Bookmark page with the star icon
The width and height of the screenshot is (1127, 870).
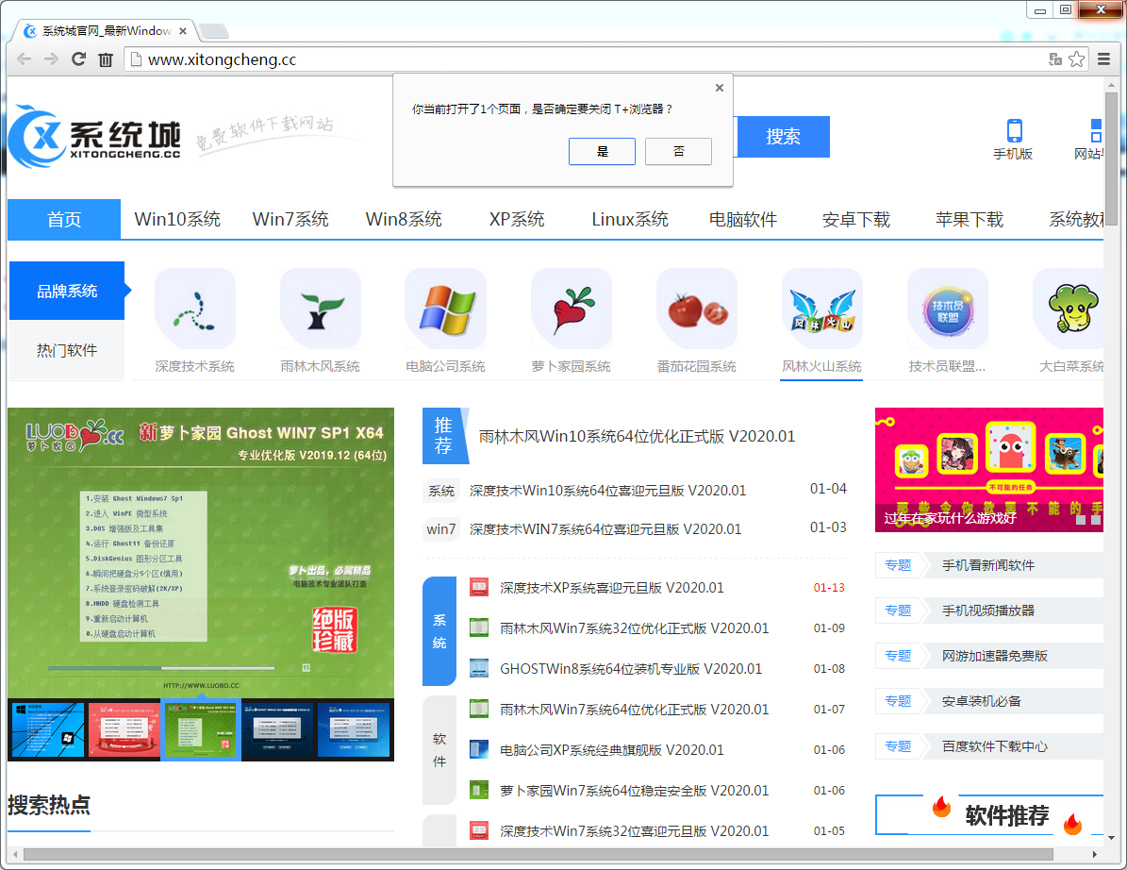[1076, 59]
